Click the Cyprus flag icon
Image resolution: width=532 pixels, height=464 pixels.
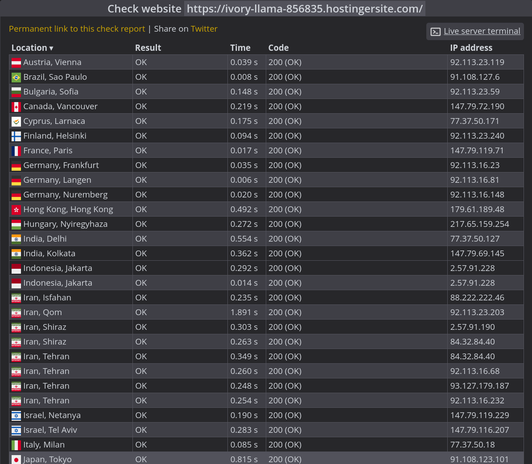pyautogui.click(x=16, y=121)
